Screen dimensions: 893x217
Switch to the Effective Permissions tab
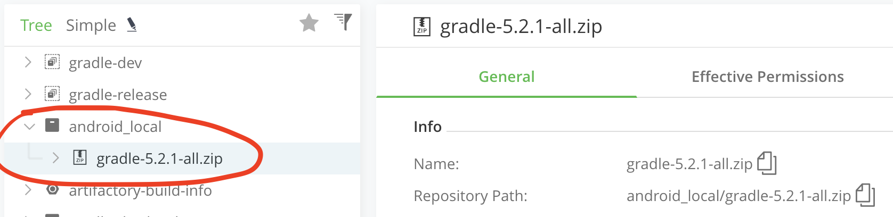767,77
